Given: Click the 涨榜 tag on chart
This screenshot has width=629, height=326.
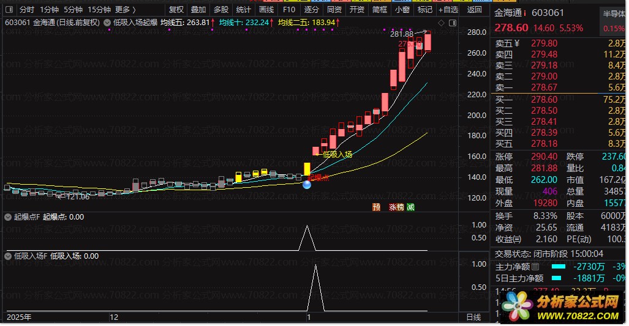Looking at the screenshot, I should pos(396,207).
